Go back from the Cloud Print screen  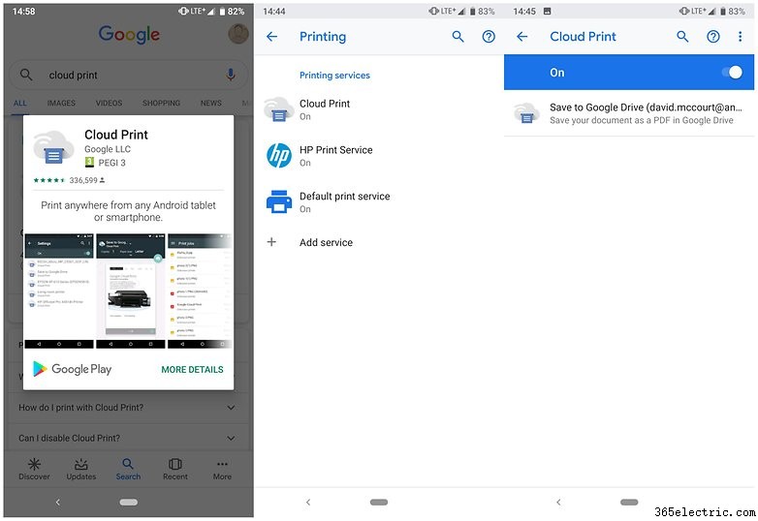click(522, 37)
